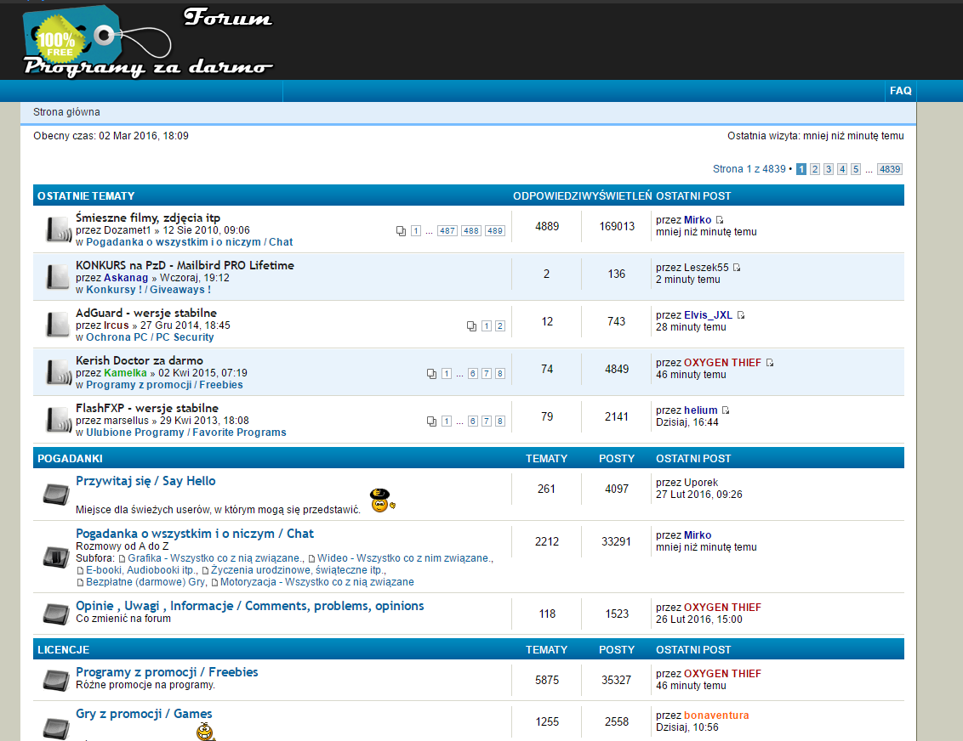Viewport: 963px width, 741px height.
Task: View OXYGEN THIEF profile in Kerish Doctor row
Action: pos(722,363)
